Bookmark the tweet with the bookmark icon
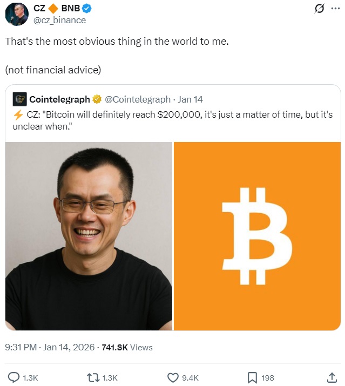Image resolution: width=345 pixels, height=386 pixels. (x=252, y=377)
